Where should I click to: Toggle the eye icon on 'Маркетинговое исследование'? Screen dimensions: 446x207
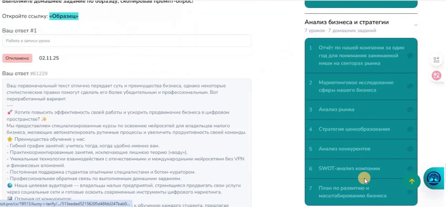[410, 86]
